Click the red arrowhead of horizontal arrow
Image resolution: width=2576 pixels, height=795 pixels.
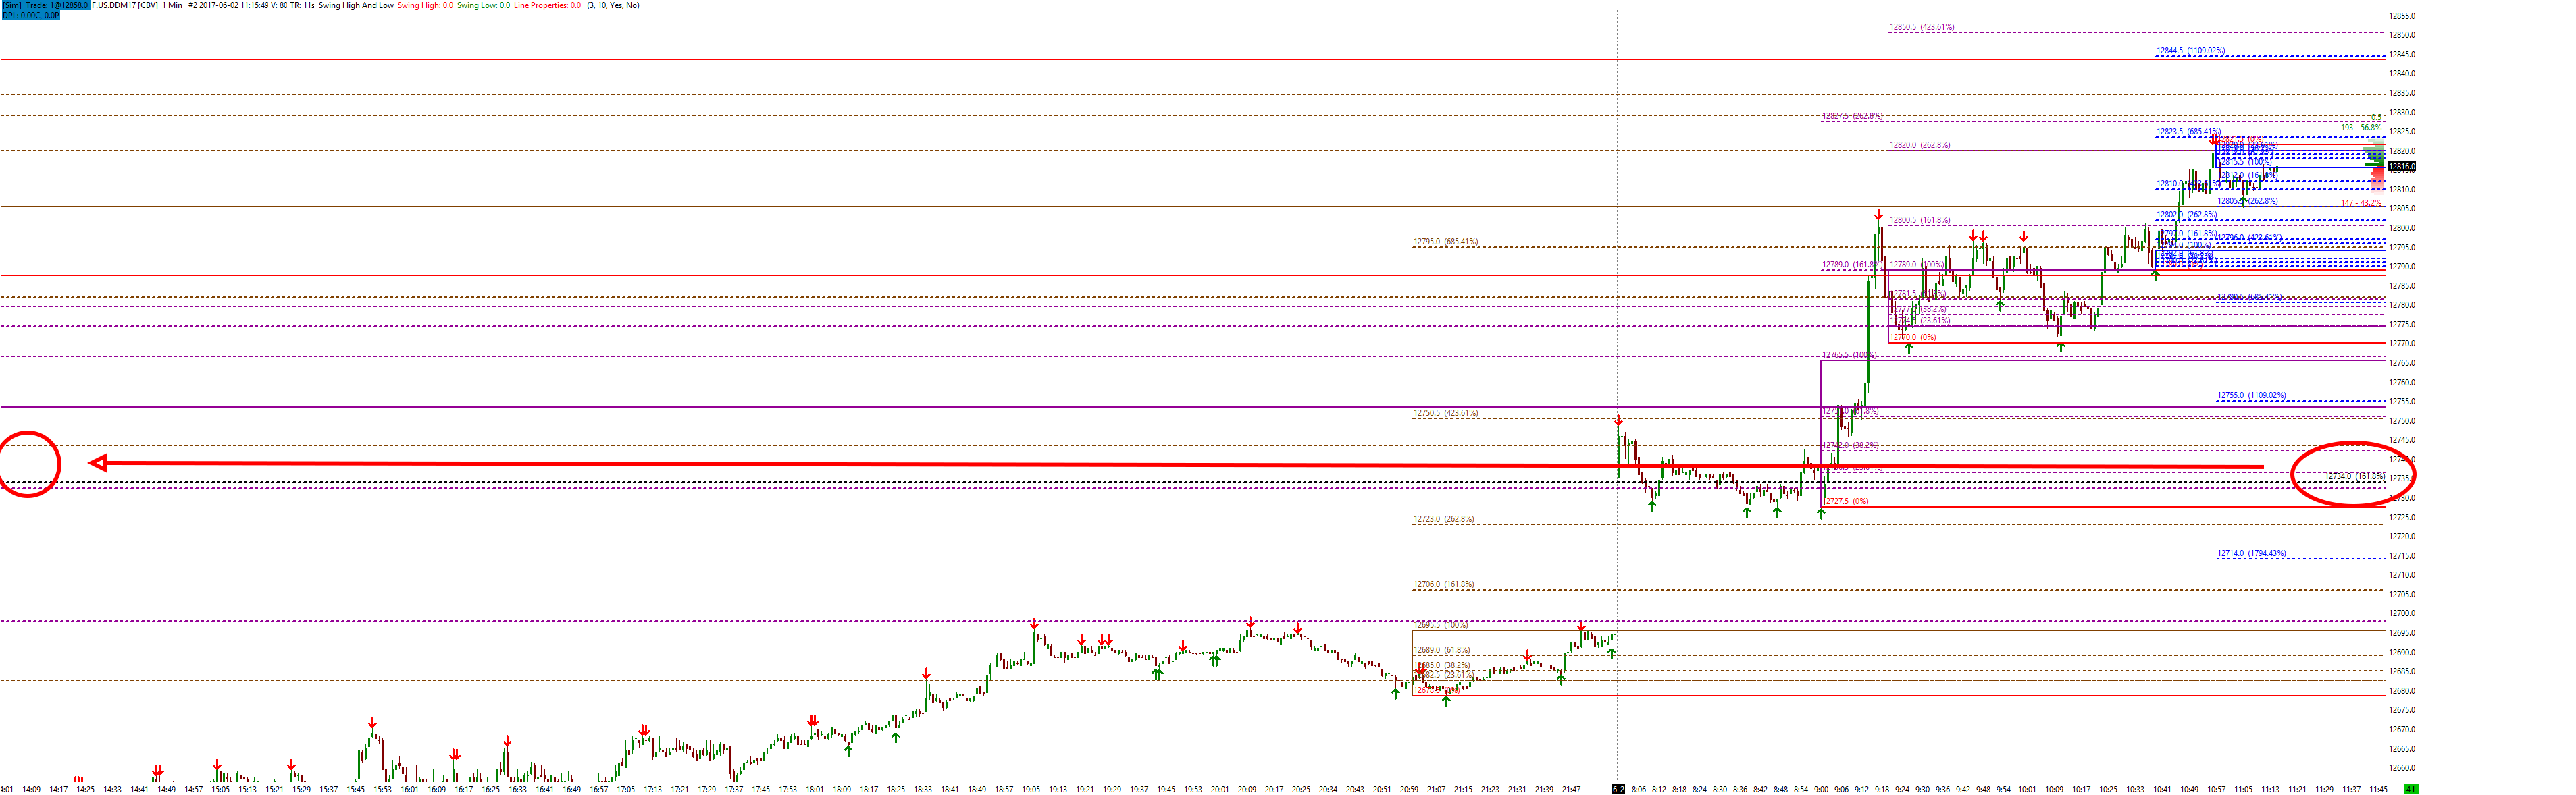[98, 462]
